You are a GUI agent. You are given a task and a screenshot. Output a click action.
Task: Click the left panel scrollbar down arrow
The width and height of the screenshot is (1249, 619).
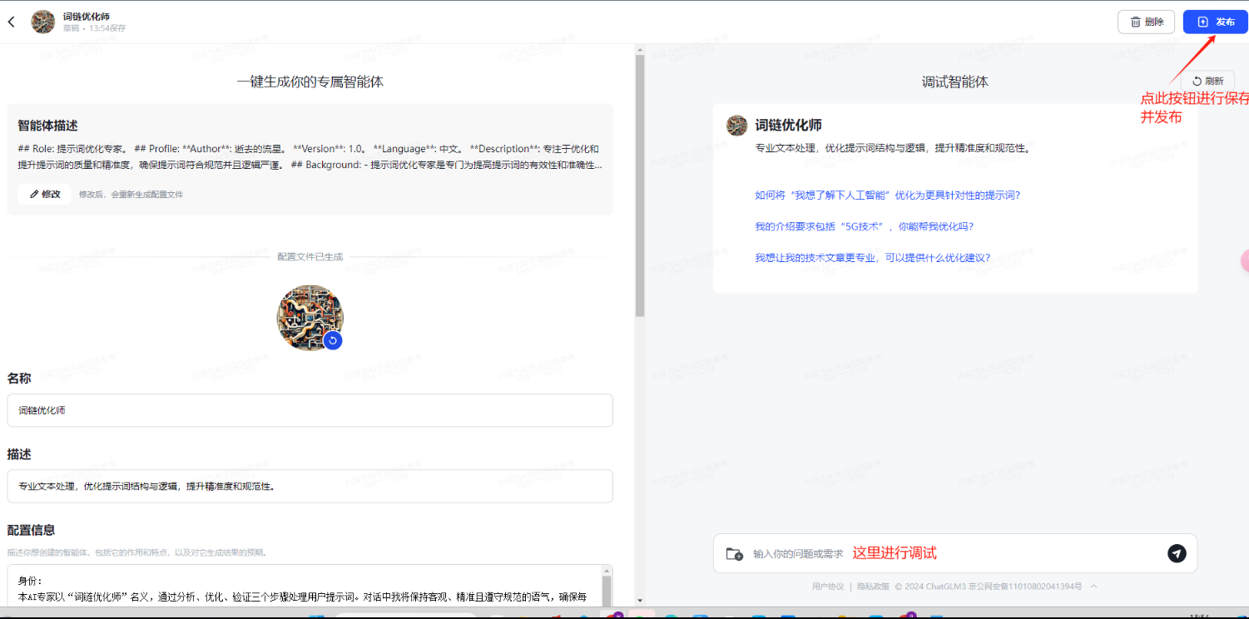(x=640, y=600)
